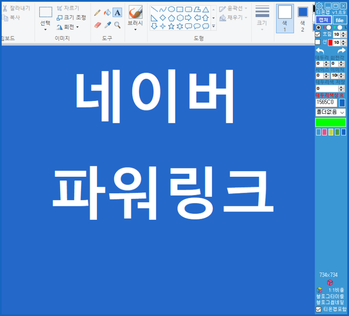Click 크기 조정 resize button
This screenshot has height=316, width=349.
(71, 17)
